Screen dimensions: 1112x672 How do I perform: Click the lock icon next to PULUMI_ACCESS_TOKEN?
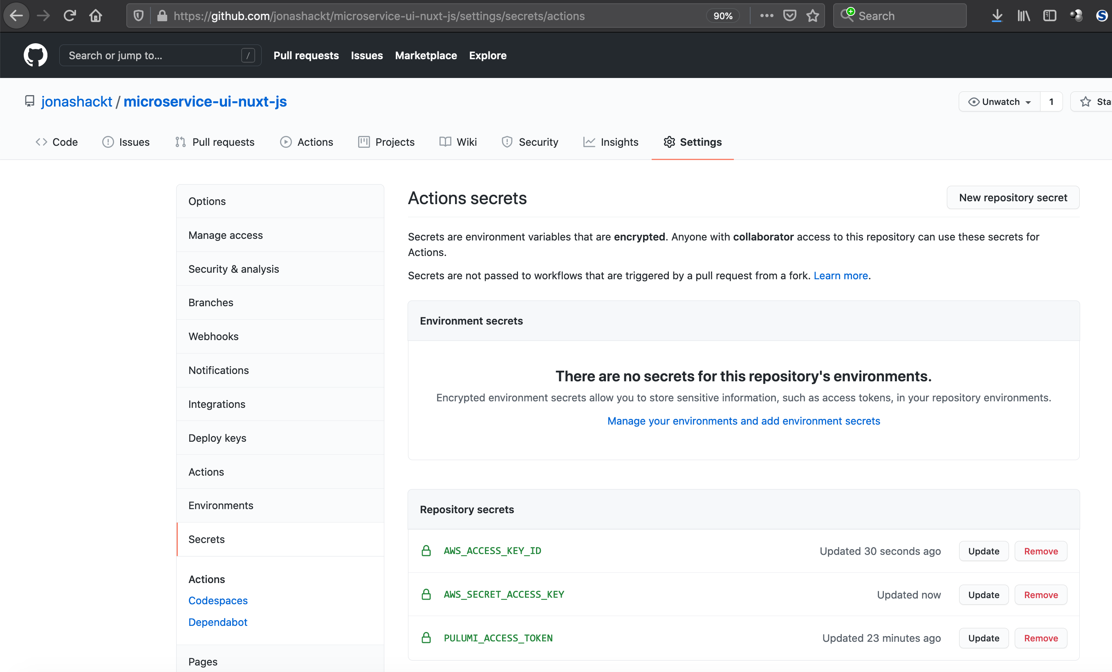pyautogui.click(x=426, y=638)
